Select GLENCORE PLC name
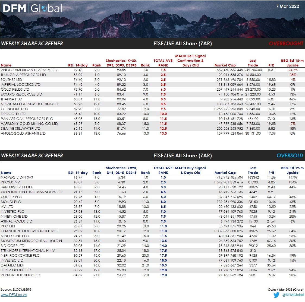 pyautogui.click(x=14, y=109)
